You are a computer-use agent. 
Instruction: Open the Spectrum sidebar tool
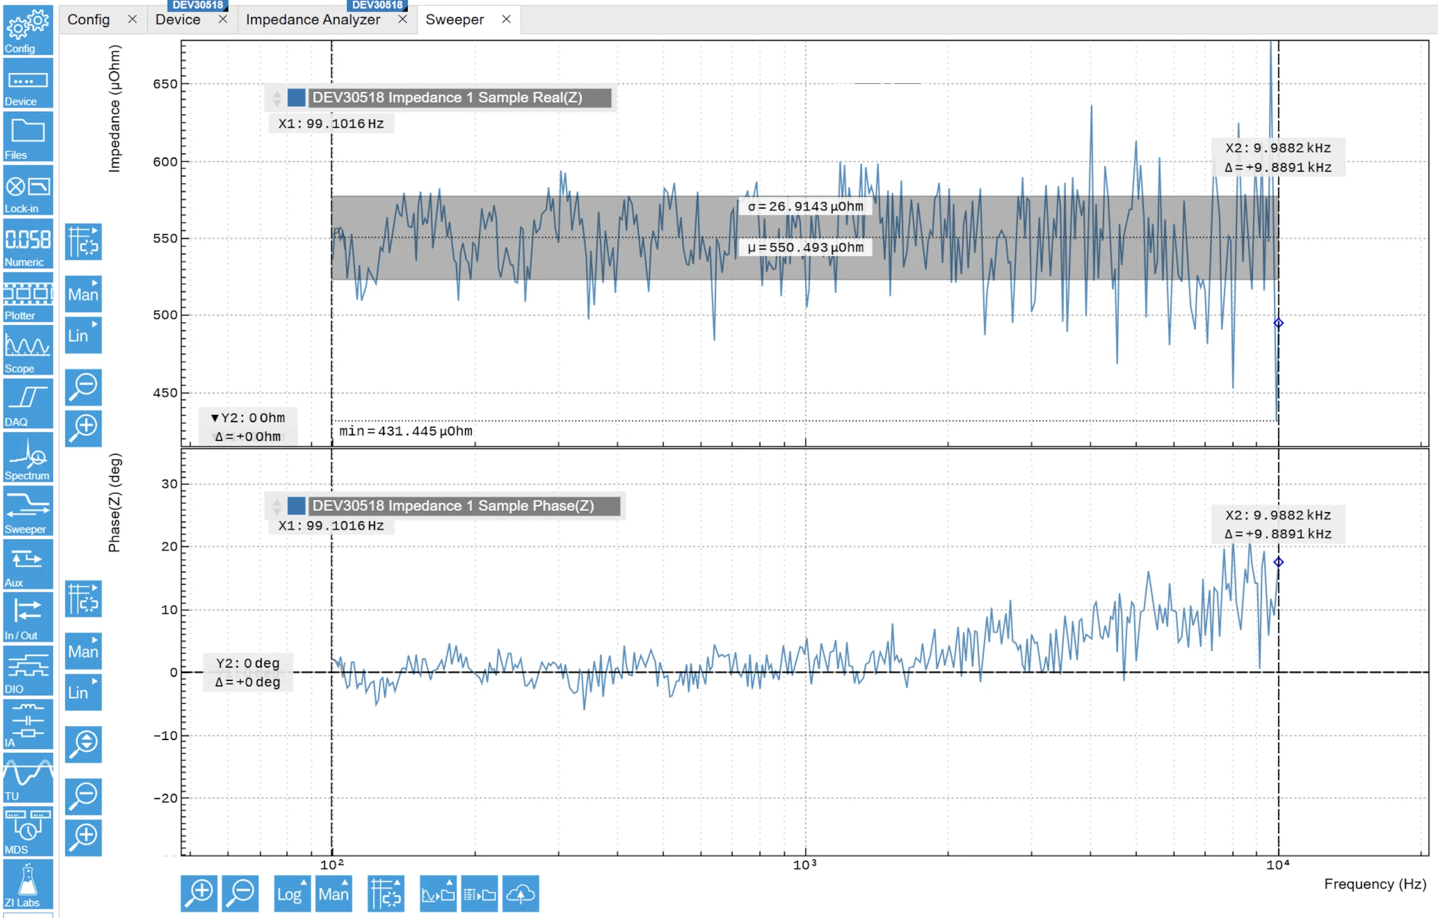tap(27, 457)
